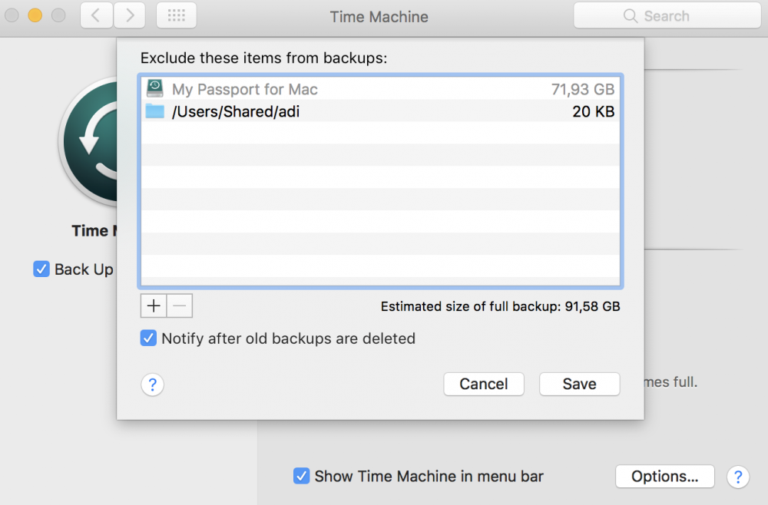This screenshot has height=505, width=768.
Task: Click the magnifying glass in Search field
Action: [x=631, y=16]
